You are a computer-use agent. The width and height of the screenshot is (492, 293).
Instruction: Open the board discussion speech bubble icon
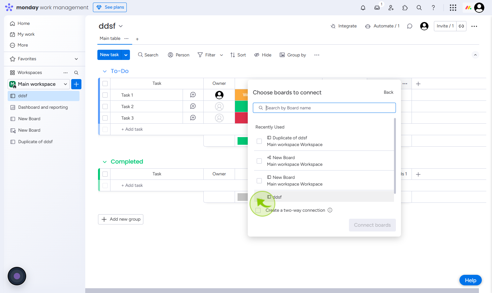(x=410, y=26)
